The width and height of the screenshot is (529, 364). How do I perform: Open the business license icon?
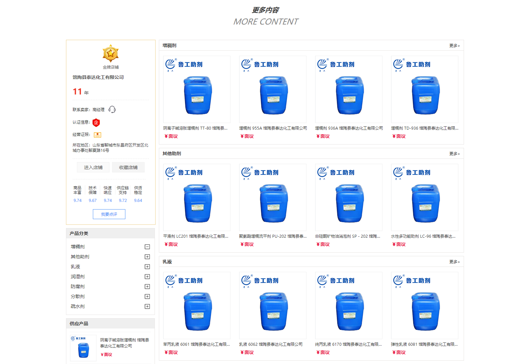point(98,135)
